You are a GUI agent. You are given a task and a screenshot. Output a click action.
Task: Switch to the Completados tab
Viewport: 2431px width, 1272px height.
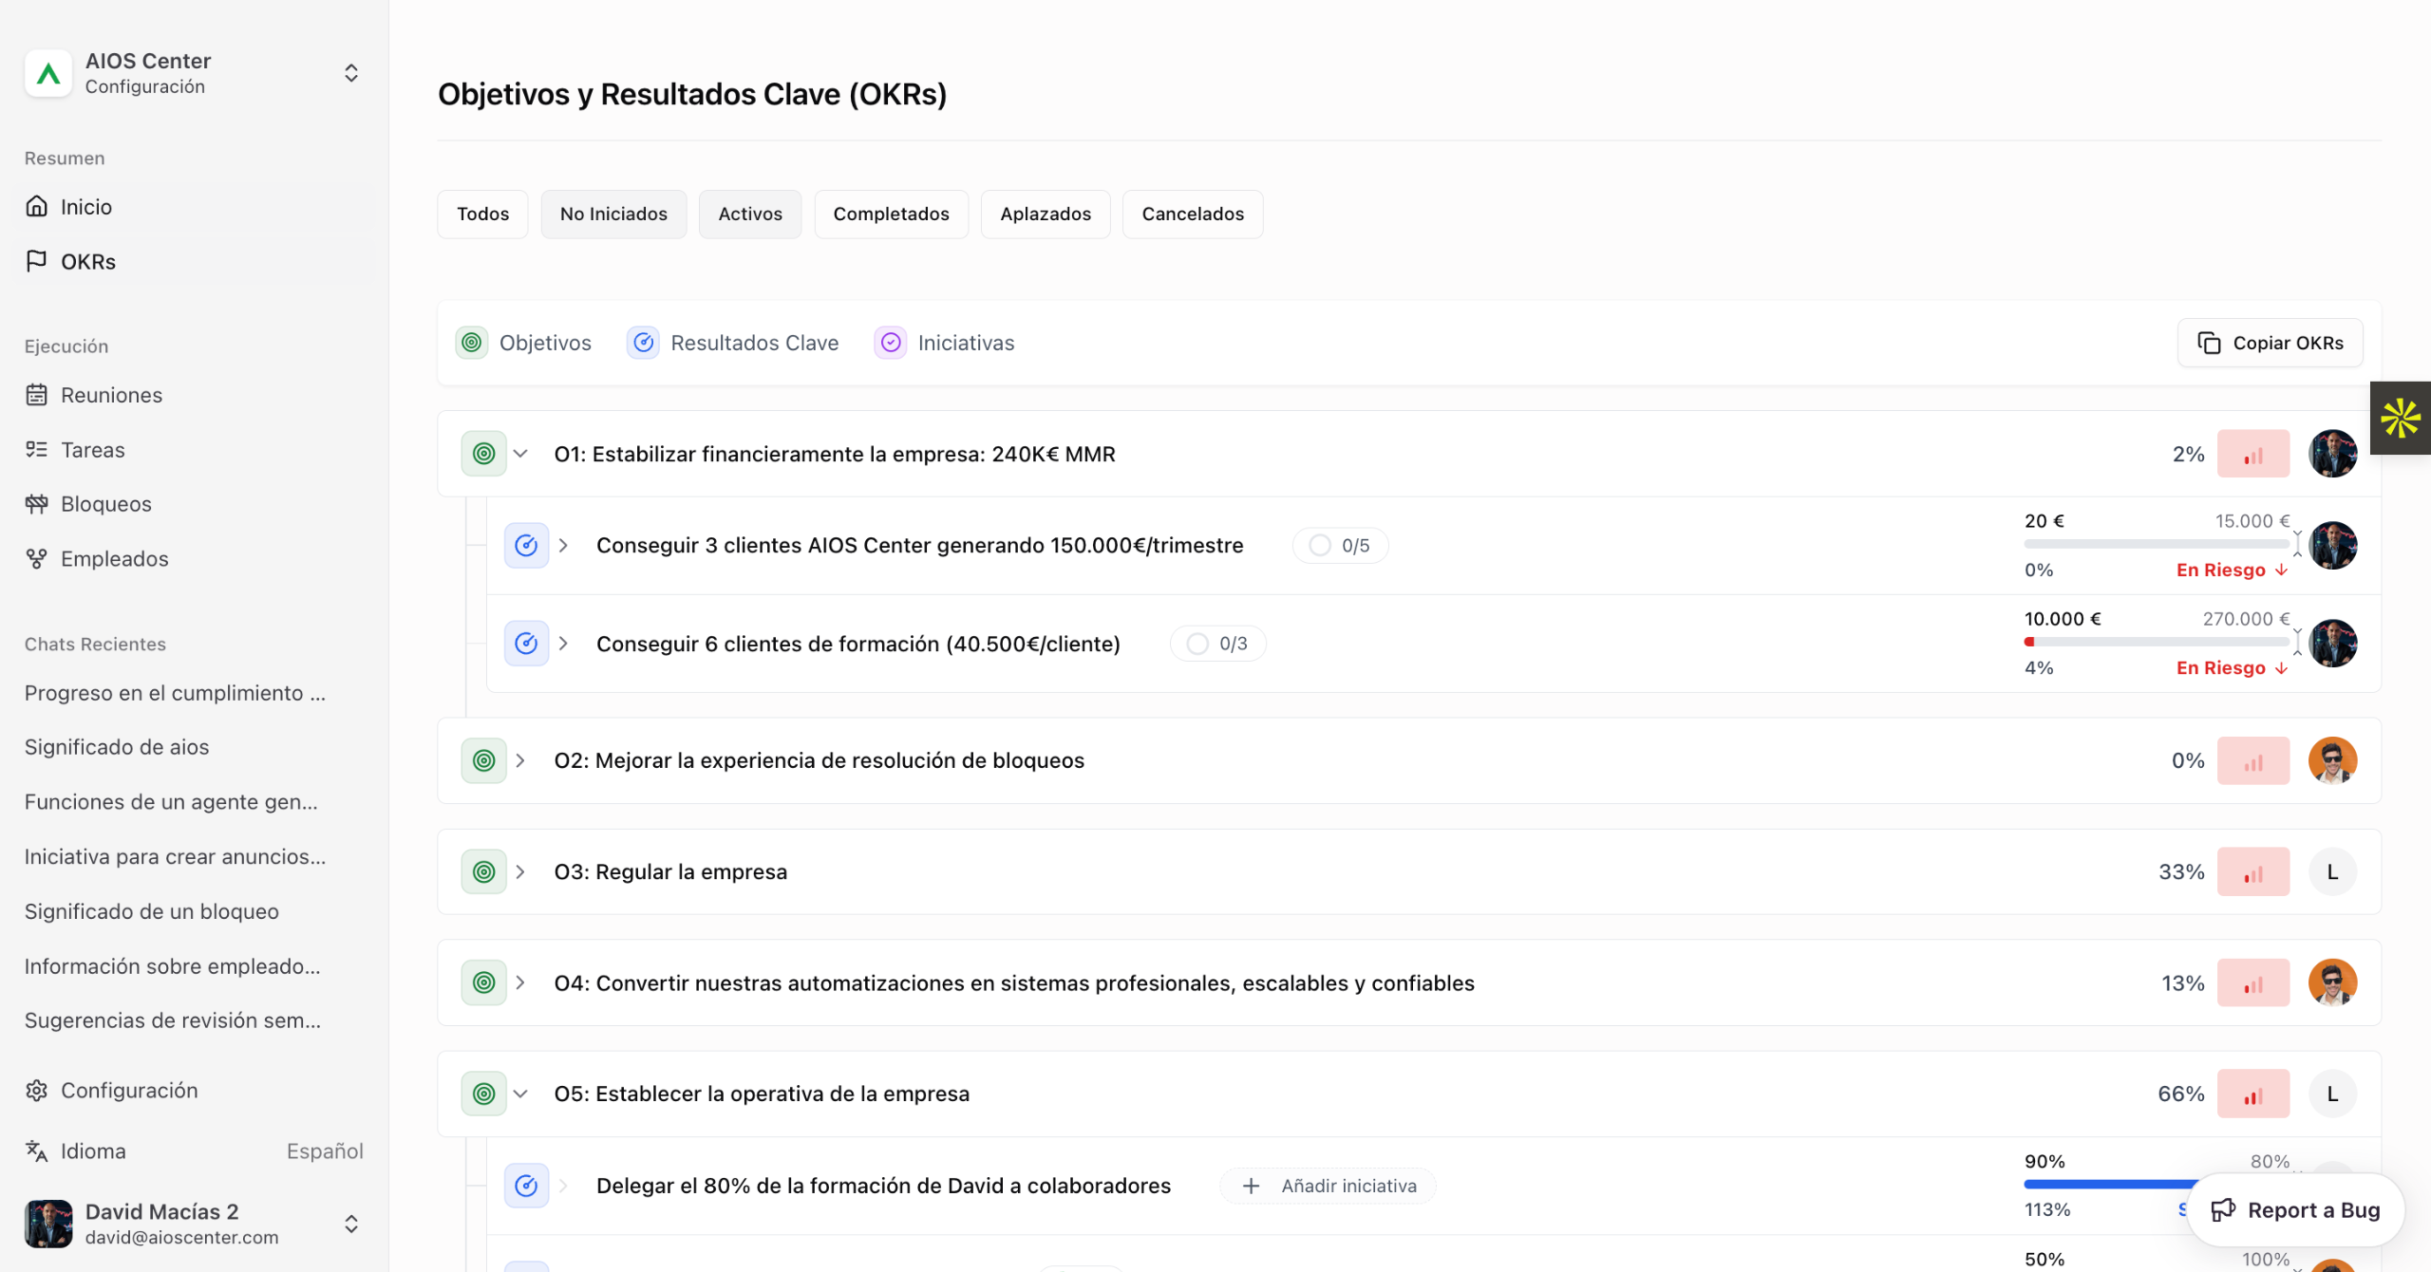point(890,215)
